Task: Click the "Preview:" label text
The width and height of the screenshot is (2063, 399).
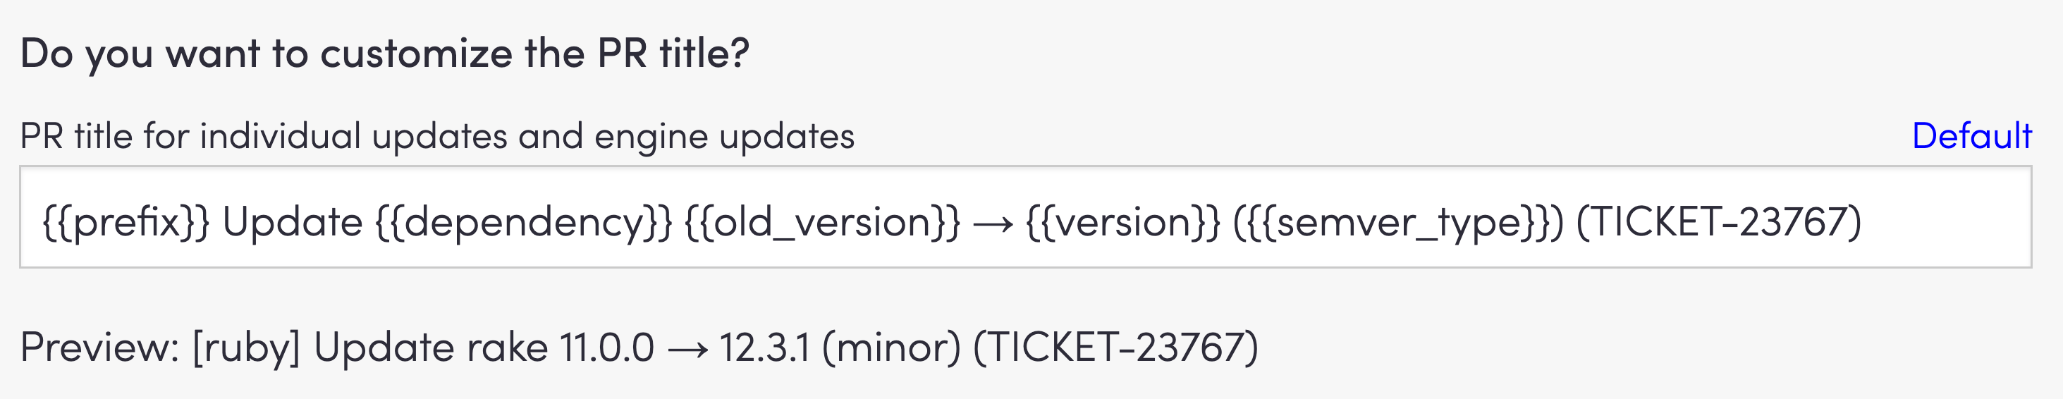Action: pyautogui.click(x=99, y=348)
